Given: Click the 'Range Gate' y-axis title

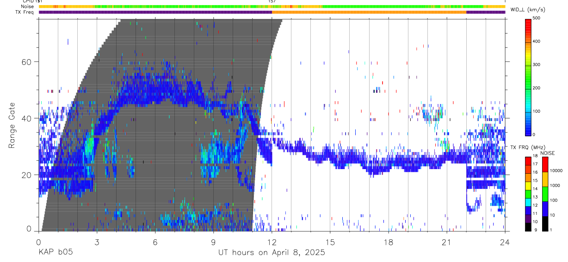Looking at the screenshot, I should click(12, 125).
